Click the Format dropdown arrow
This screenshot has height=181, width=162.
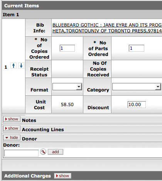(79, 86)
